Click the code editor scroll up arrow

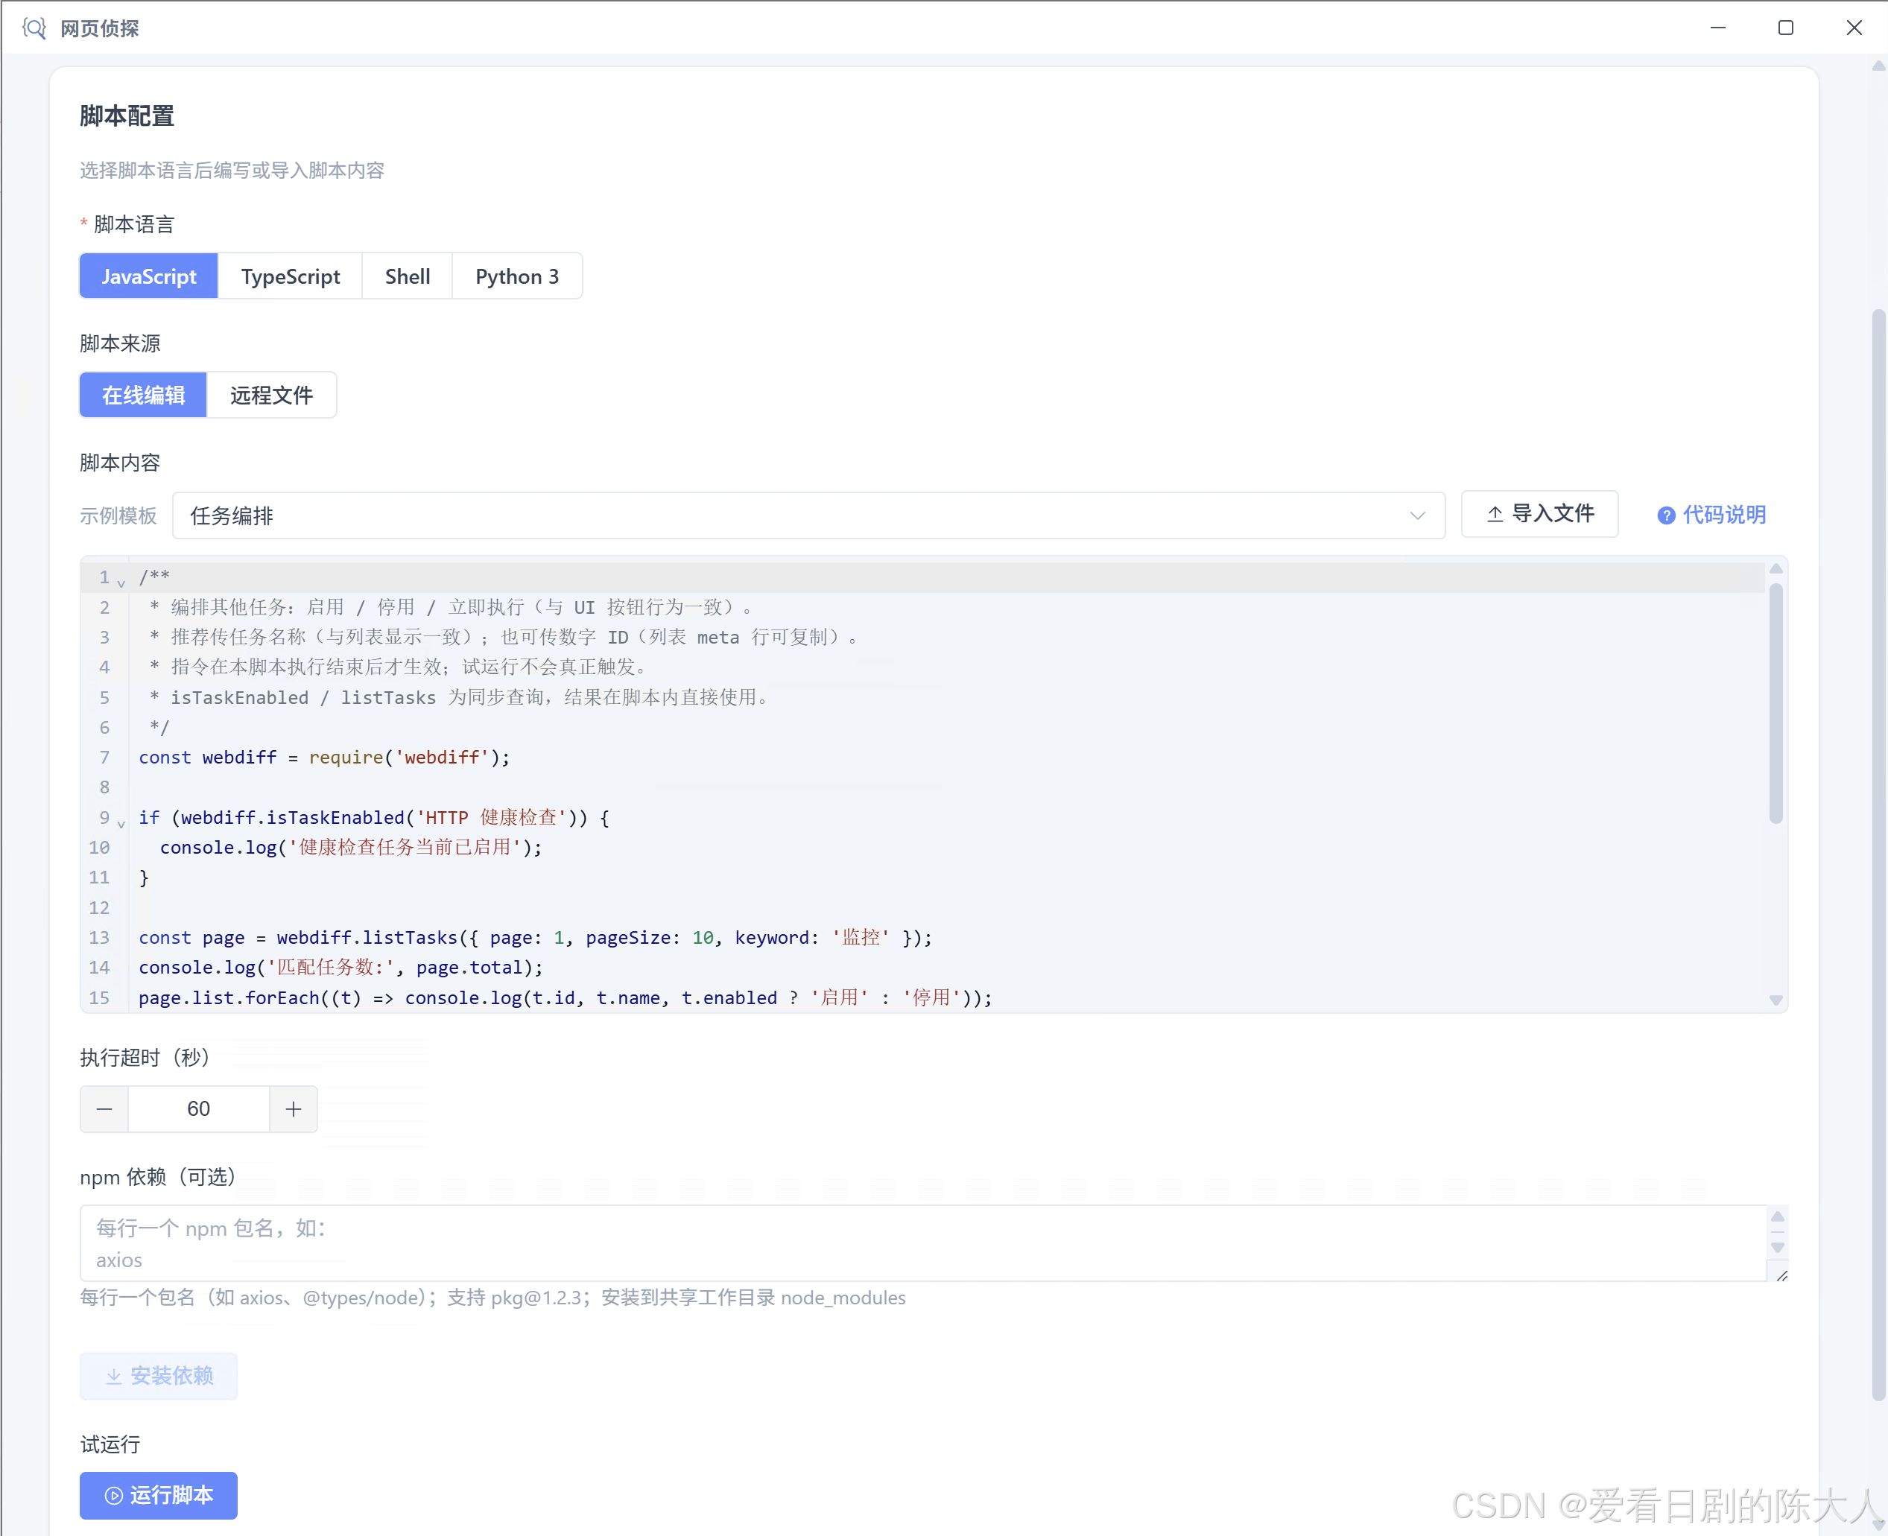[1775, 569]
